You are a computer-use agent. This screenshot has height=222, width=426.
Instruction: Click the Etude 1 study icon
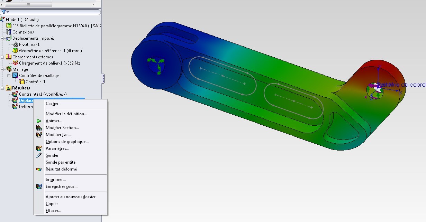point(3,19)
